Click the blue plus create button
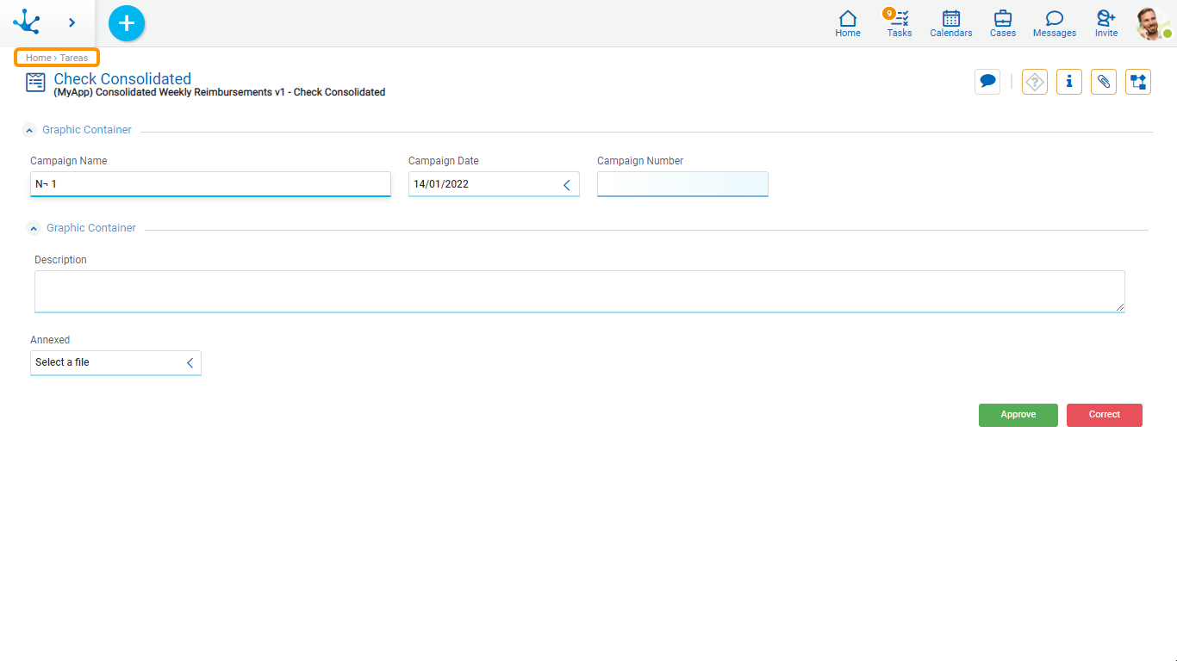Screen dimensions: 1177x661 [x=127, y=23]
